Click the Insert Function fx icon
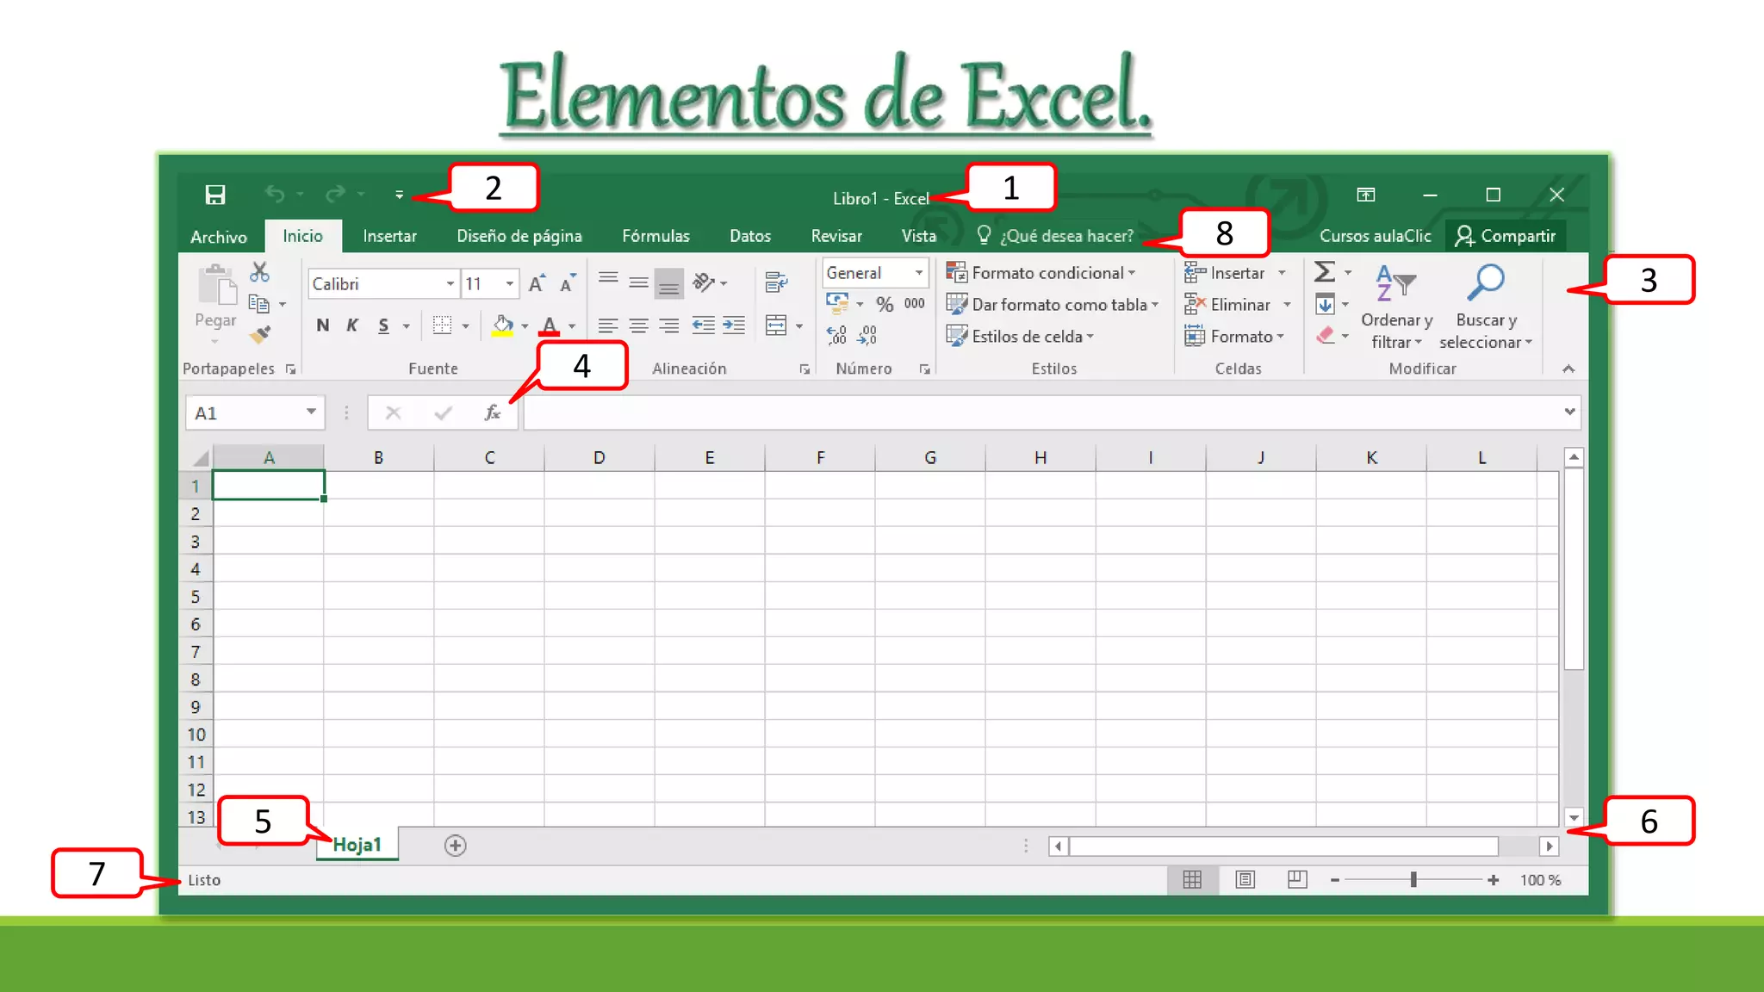 492,412
